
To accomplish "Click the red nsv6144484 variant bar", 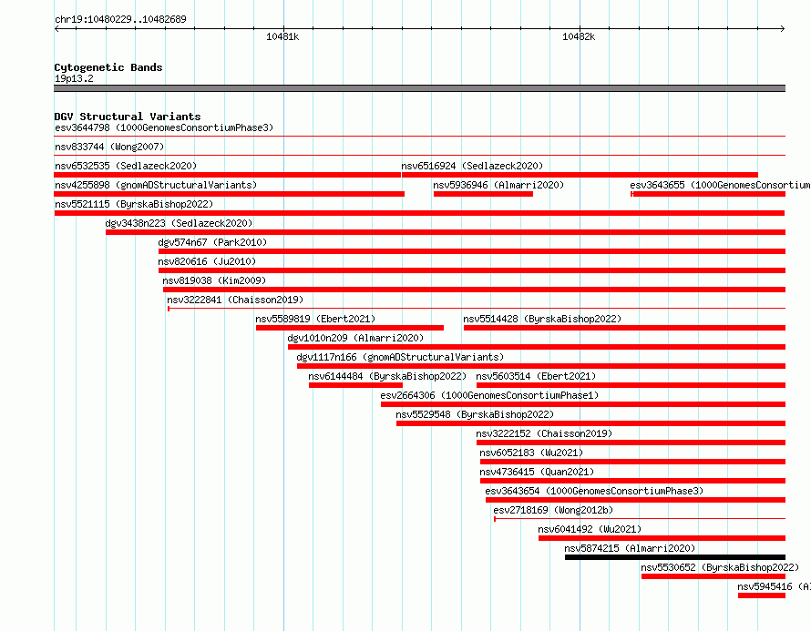I will pos(356,385).
